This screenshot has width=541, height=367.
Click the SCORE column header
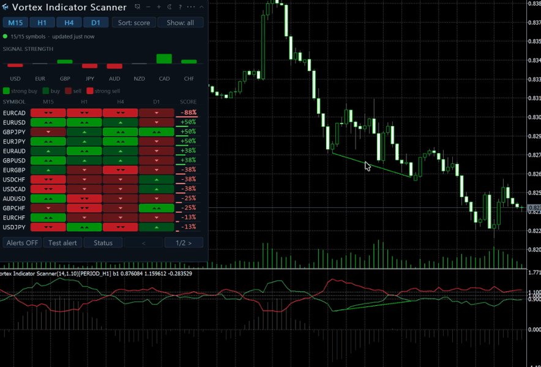188,102
